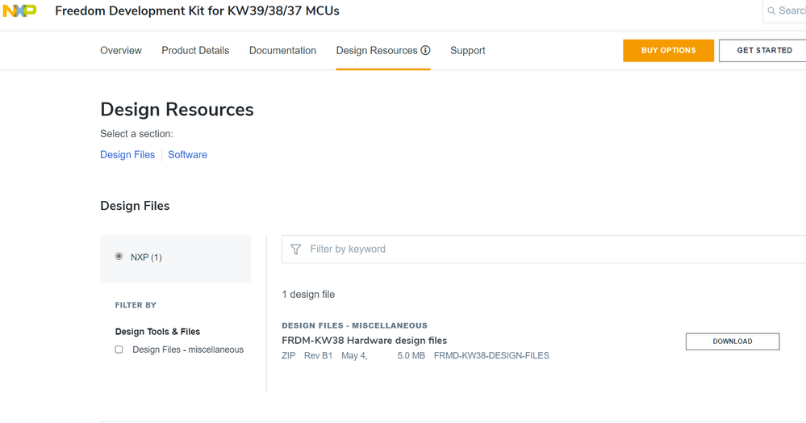Viewport: 806px width, 423px height.
Task: Open the Product Details tab
Action: (x=195, y=50)
